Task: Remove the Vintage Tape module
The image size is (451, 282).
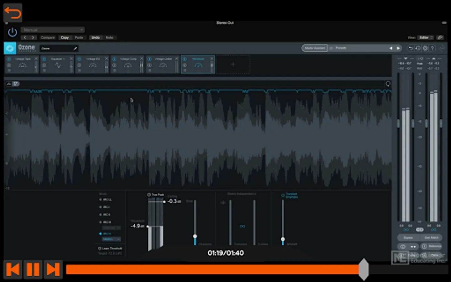Action: (36, 59)
